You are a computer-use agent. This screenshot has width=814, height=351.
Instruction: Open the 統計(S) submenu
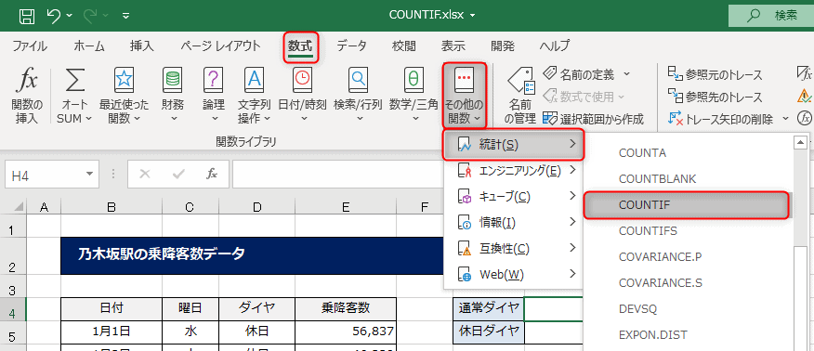pyautogui.click(x=513, y=145)
